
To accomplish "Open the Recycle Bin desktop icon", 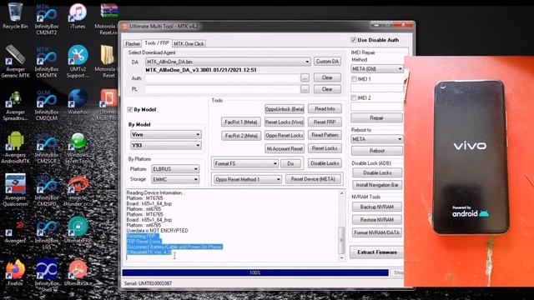I will (15, 17).
